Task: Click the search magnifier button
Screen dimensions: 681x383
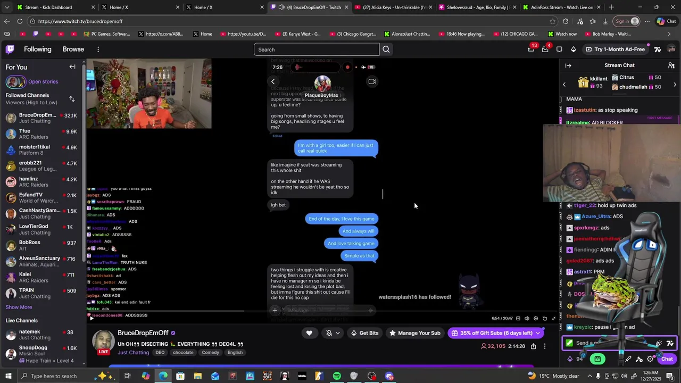Action: pyautogui.click(x=386, y=49)
